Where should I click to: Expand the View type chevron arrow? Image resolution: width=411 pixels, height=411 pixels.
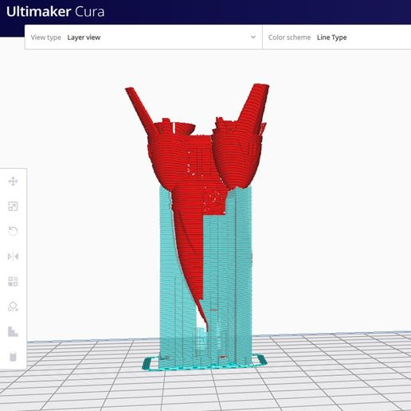tap(253, 37)
